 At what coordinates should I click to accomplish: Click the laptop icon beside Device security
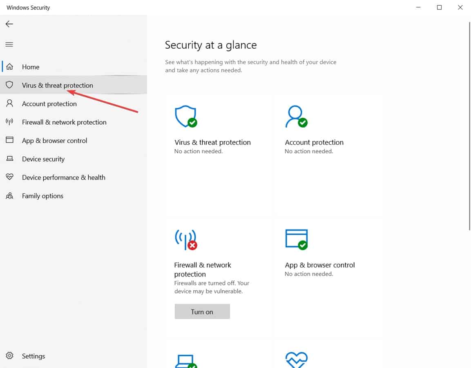pos(10,159)
